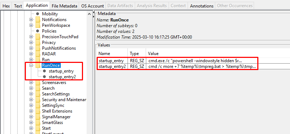The height and width of the screenshot is (134, 290).
Task: Click the tmpreg.bat command value cell
Action: coord(218,66)
